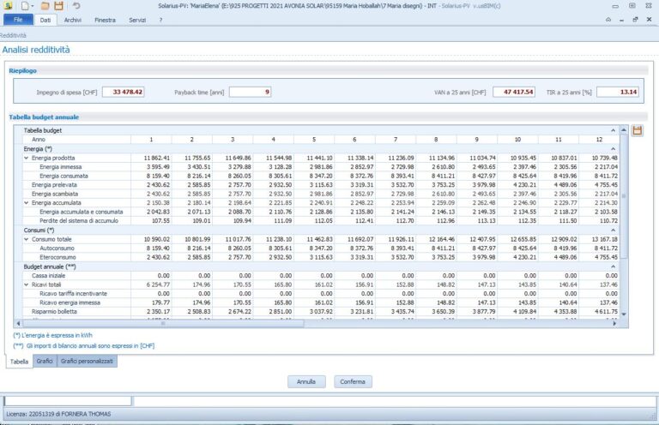
Task: Undo the last action
Action: (76, 6)
